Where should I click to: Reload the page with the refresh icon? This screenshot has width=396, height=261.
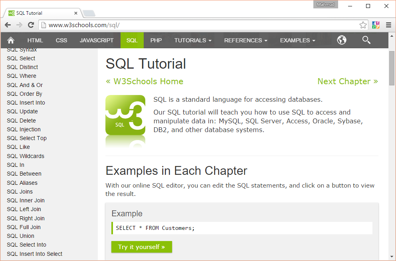(x=31, y=25)
